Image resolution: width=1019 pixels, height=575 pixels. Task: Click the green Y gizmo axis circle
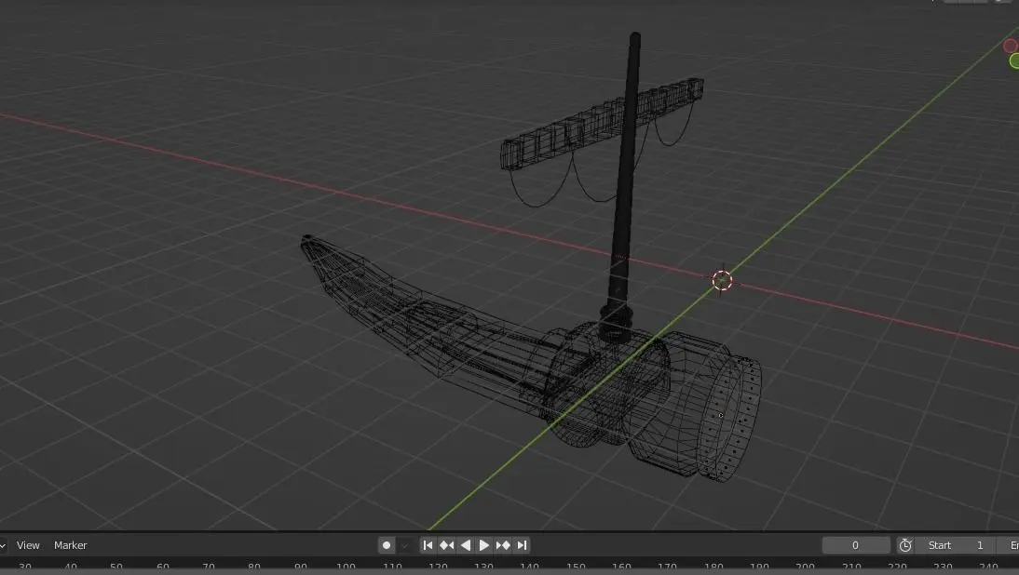pyautogui.click(x=1015, y=61)
